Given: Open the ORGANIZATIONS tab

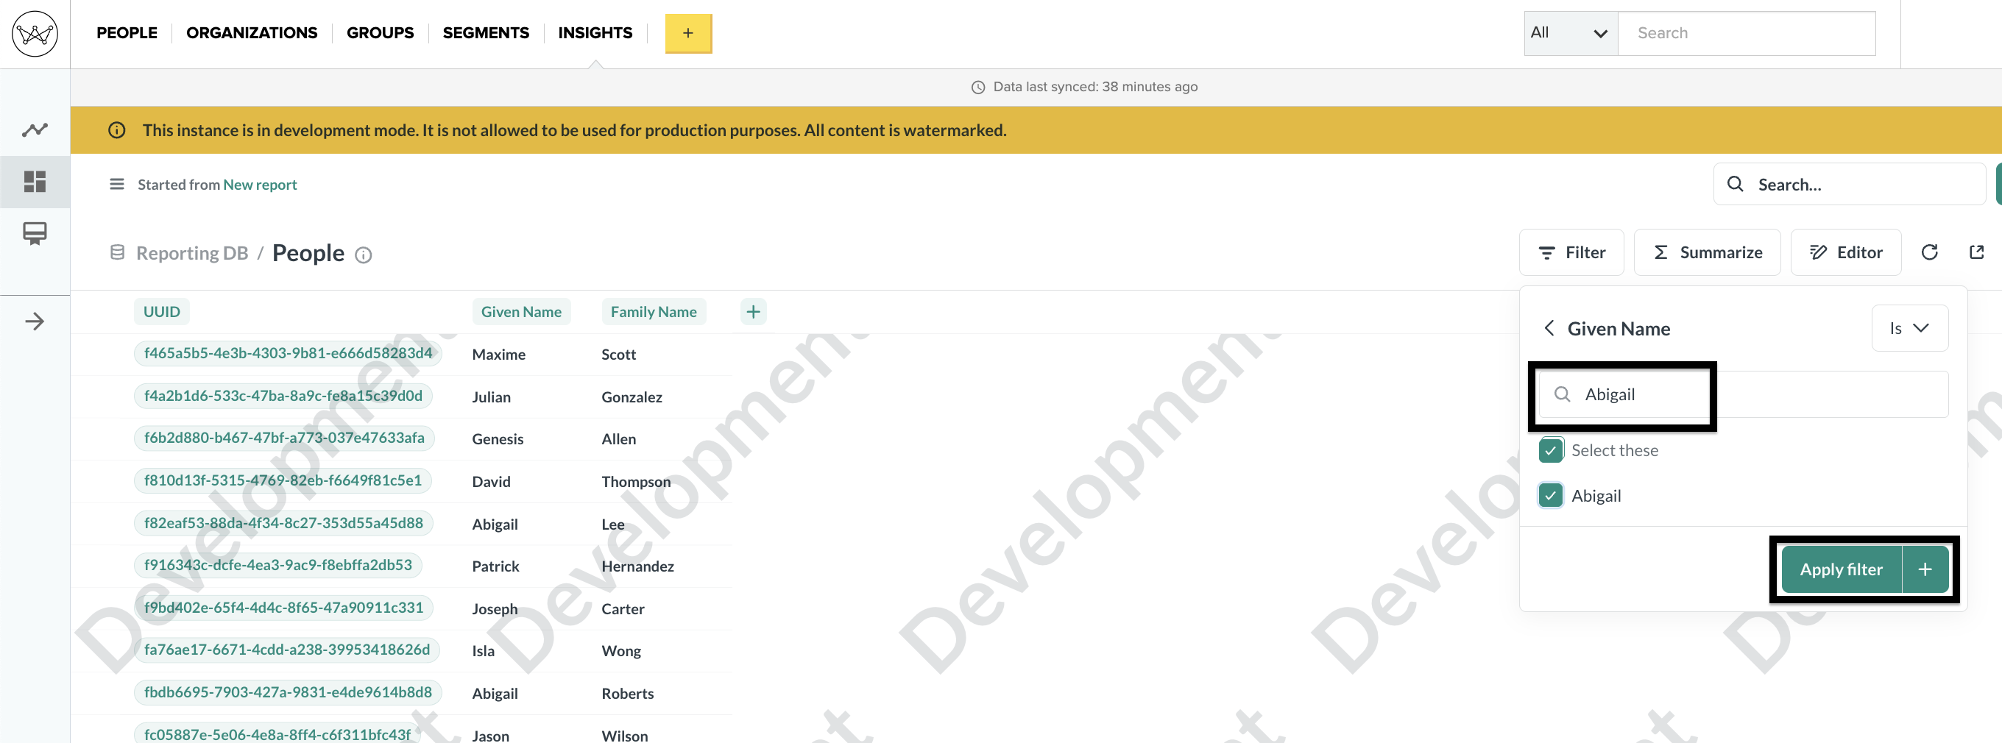Looking at the screenshot, I should coord(252,33).
